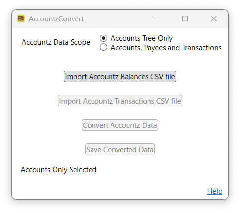The image size is (240, 213).
Task: Click the Convert Accountz Data button
Action: pos(120,125)
